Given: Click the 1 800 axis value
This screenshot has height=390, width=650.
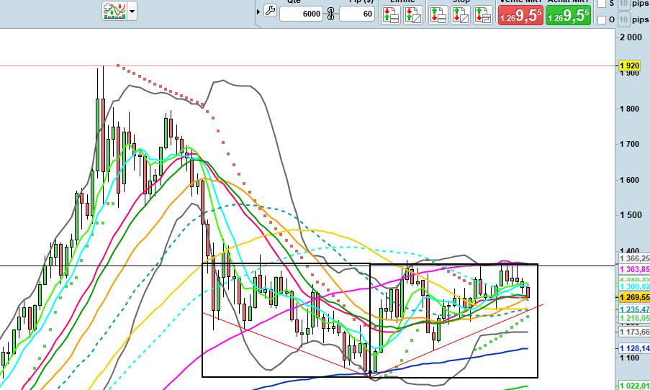Looking at the screenshot, I should point(629,109).
